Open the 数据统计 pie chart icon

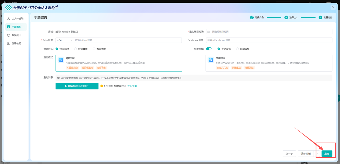click(x=9, y=35)
